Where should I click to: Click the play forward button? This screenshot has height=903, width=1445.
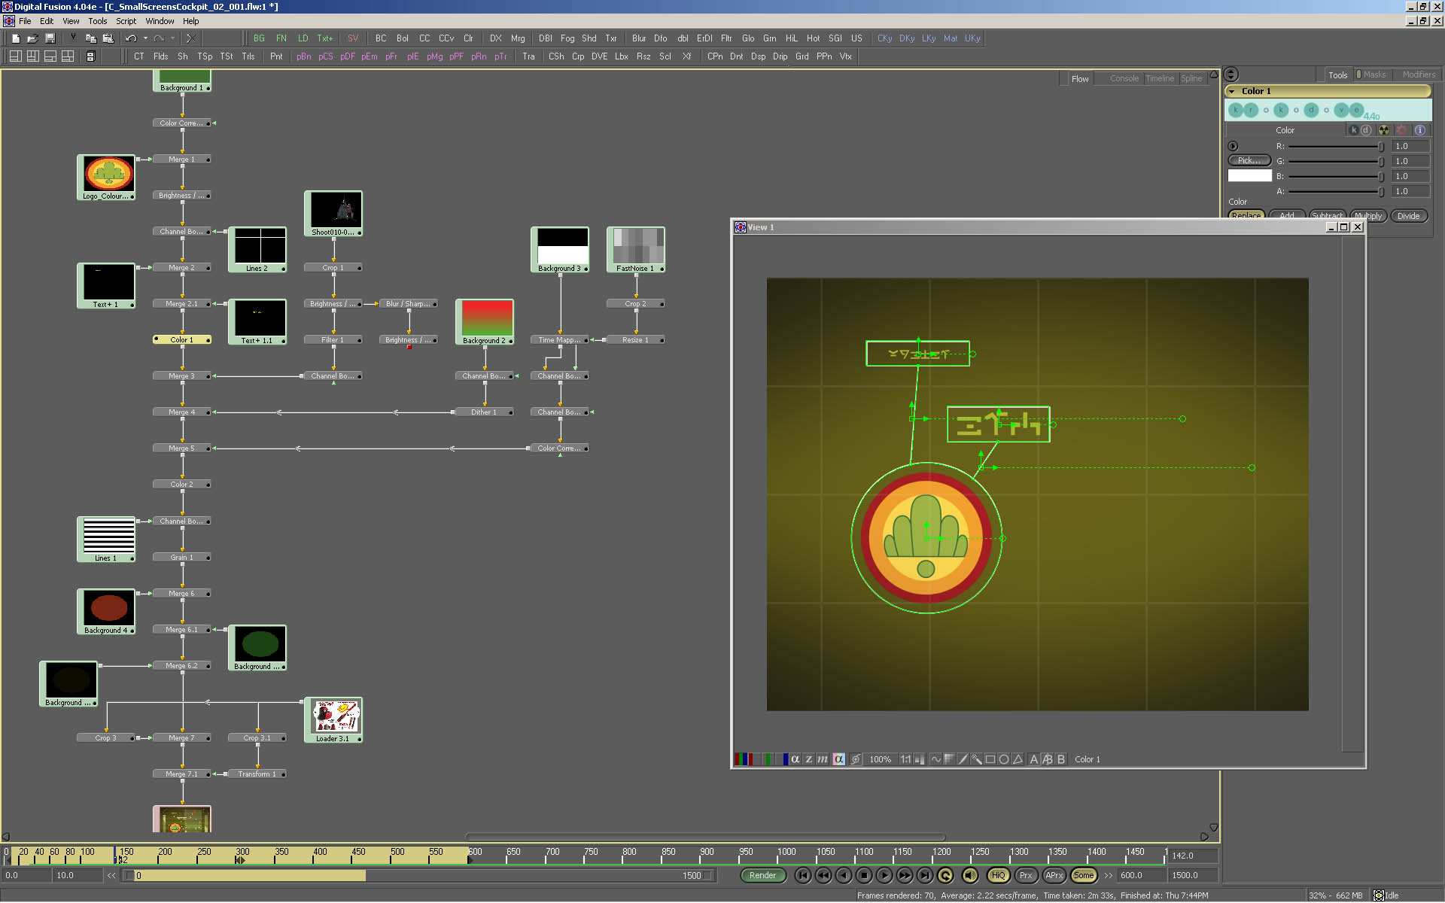tap(884, 875)
